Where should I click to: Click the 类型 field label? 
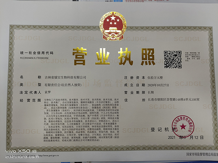31,85
